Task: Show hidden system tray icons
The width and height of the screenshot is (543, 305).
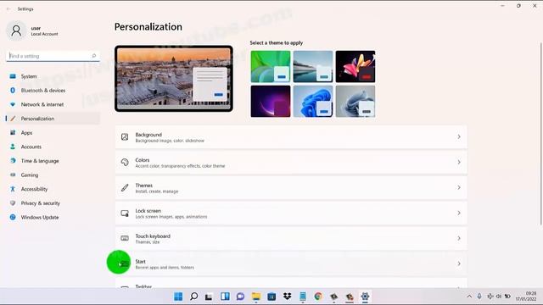Action: 469,297
